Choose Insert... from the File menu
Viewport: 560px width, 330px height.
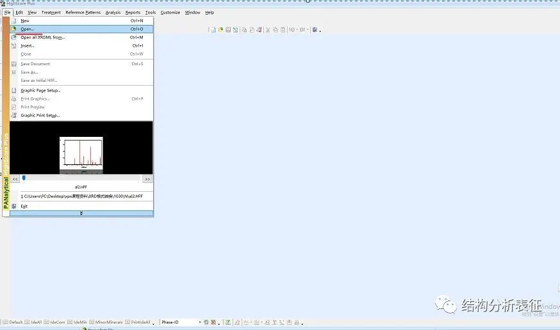pyautogui.click(x=81, y=45)
